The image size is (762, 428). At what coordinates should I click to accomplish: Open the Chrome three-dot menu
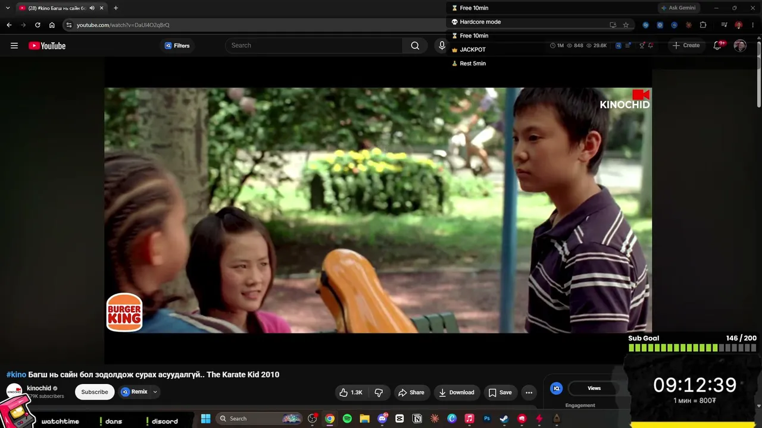[753, 25]
